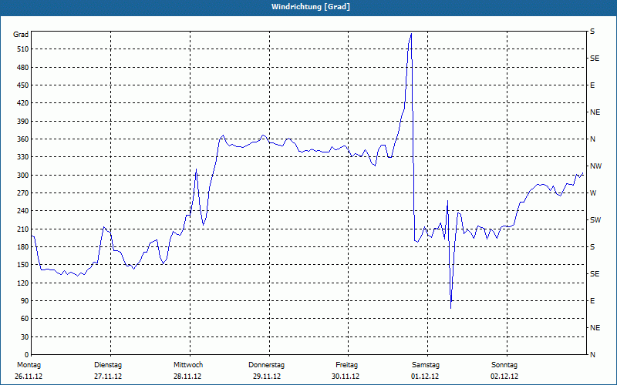Click the date 01.12.12
The width and height of the screenshot is (617, 385).
[x=425, y=377]
